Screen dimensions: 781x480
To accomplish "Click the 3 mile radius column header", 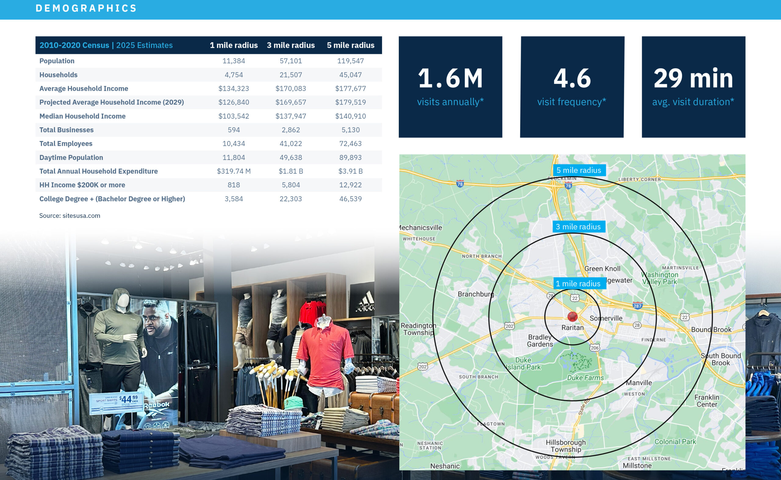I will click(x=291, y=45).
